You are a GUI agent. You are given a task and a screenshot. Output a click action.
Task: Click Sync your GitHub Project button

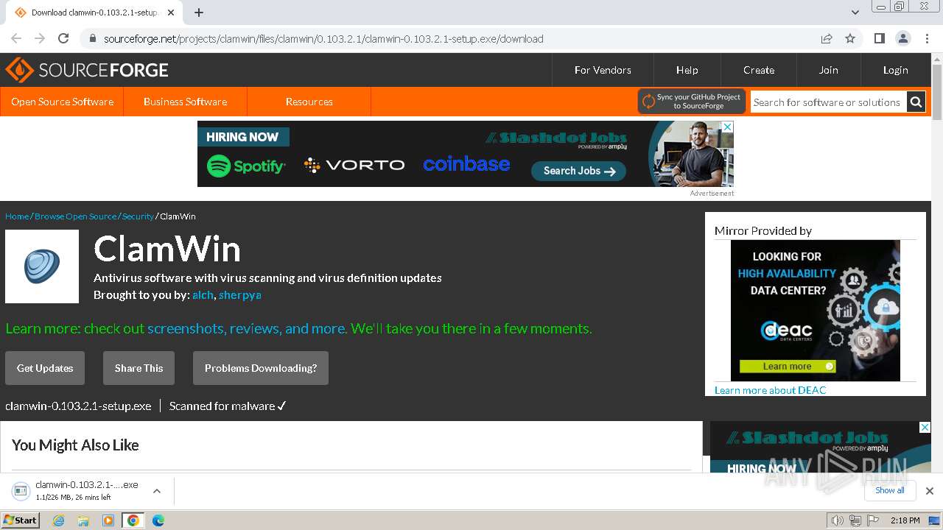tap(692, 102)
